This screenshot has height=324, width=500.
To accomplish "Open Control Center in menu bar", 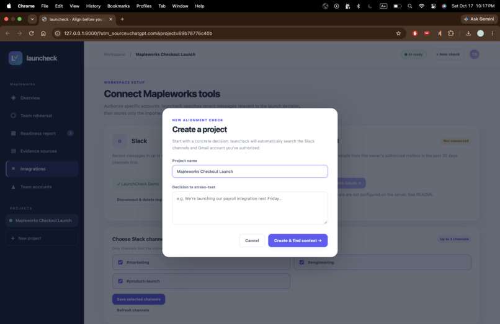I will tap(433, 6).
